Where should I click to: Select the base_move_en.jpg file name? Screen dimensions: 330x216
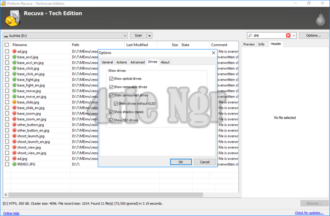coord(32,96)
